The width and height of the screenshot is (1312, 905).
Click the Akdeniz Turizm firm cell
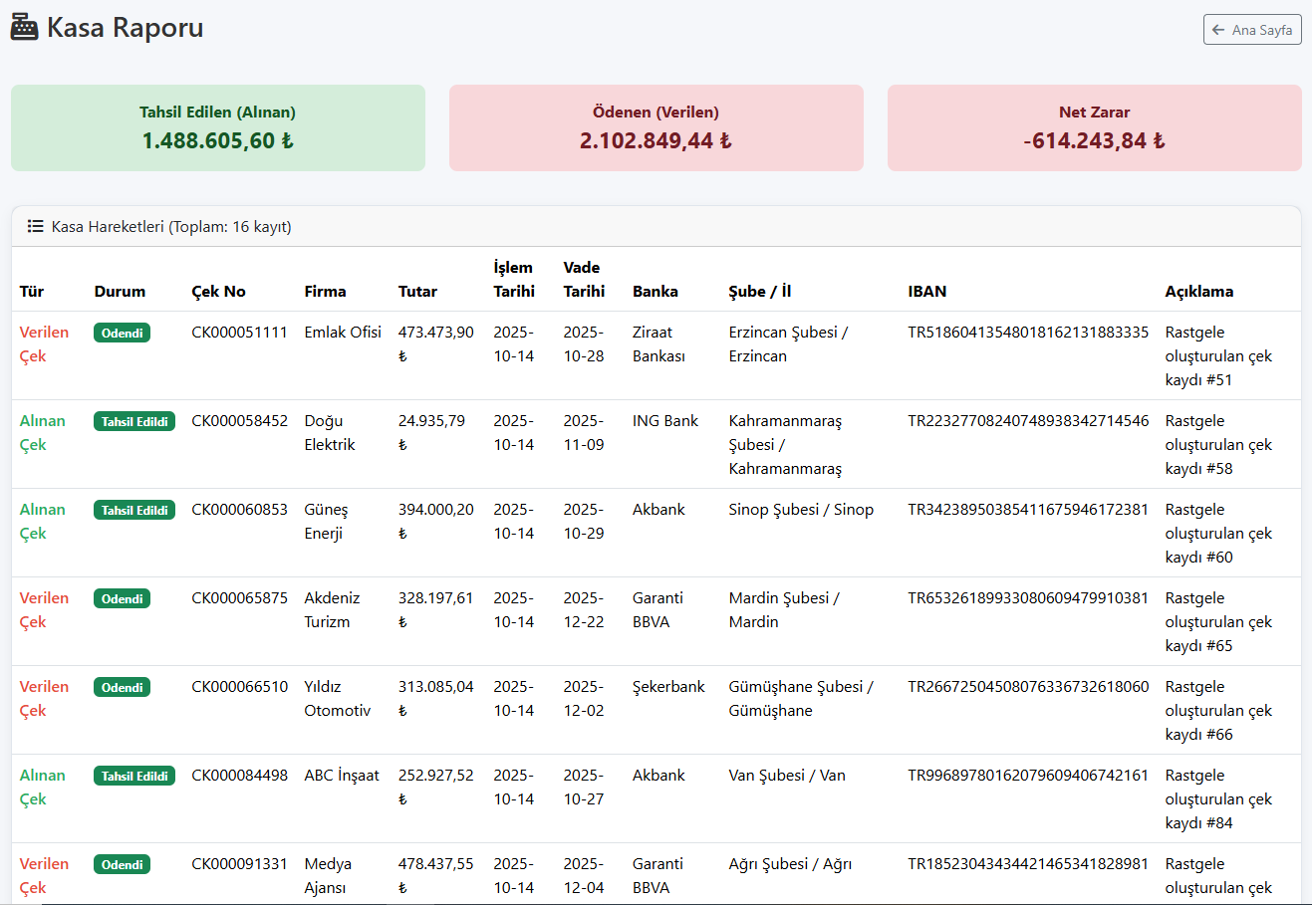[332, 609]
